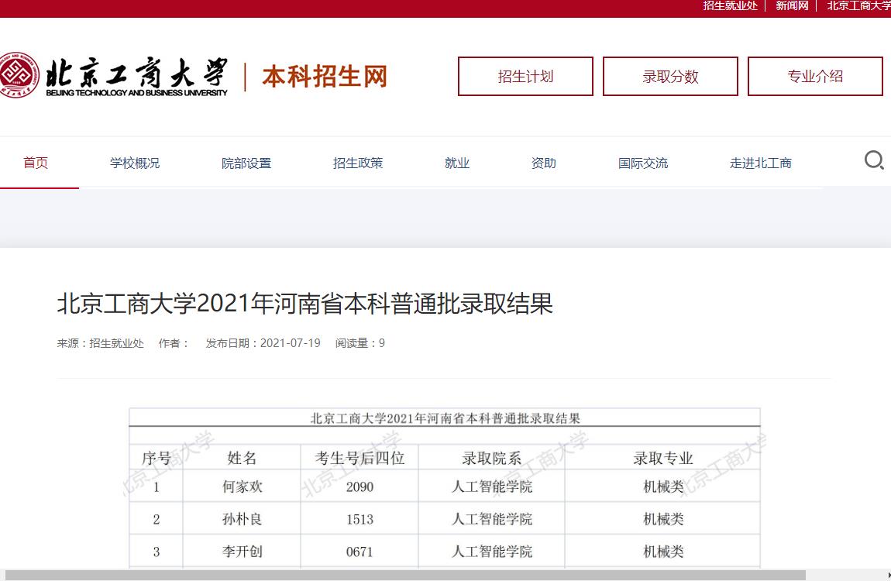Visit the 北京工商大学 top link
The width and height of the screenshot is (891, 581).
(858, 5)
